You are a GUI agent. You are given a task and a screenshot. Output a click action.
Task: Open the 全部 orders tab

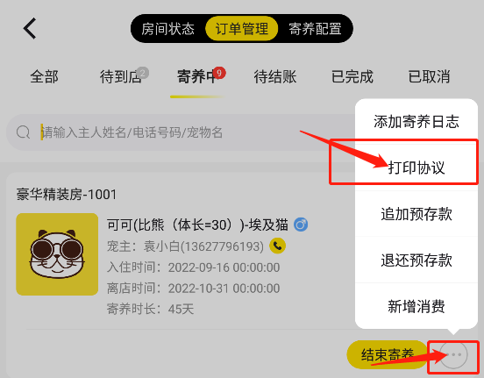[x=44, y=76]
